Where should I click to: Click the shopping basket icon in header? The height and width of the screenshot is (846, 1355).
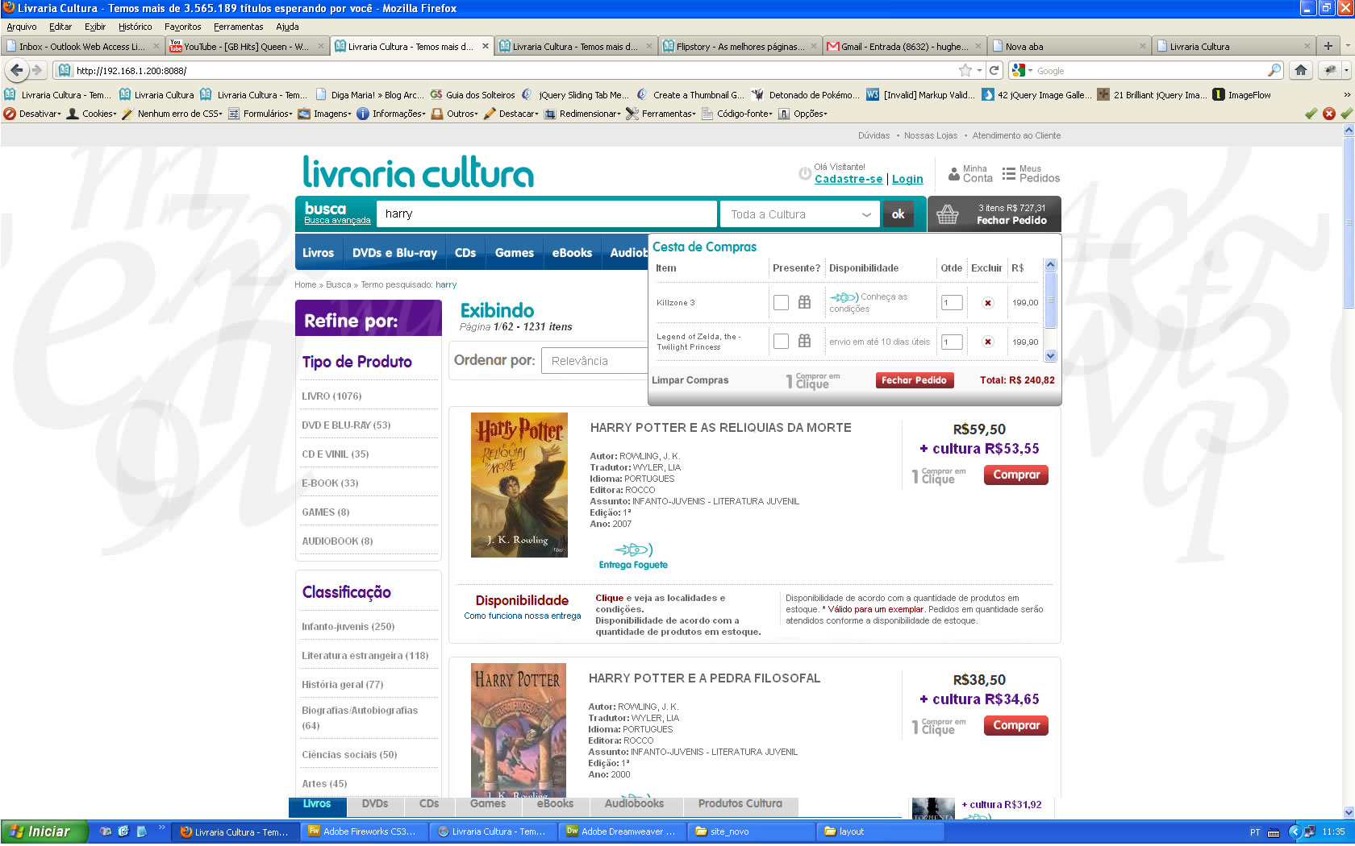click(948, 214)
